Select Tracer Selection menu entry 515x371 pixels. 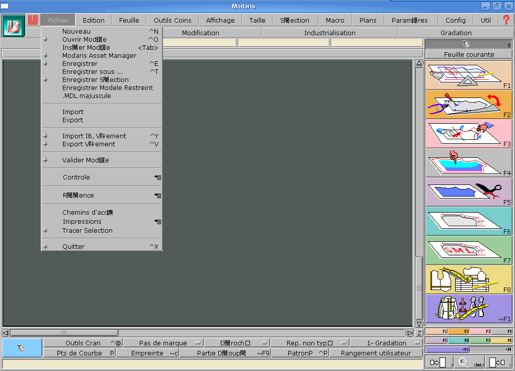coord(102,230)
